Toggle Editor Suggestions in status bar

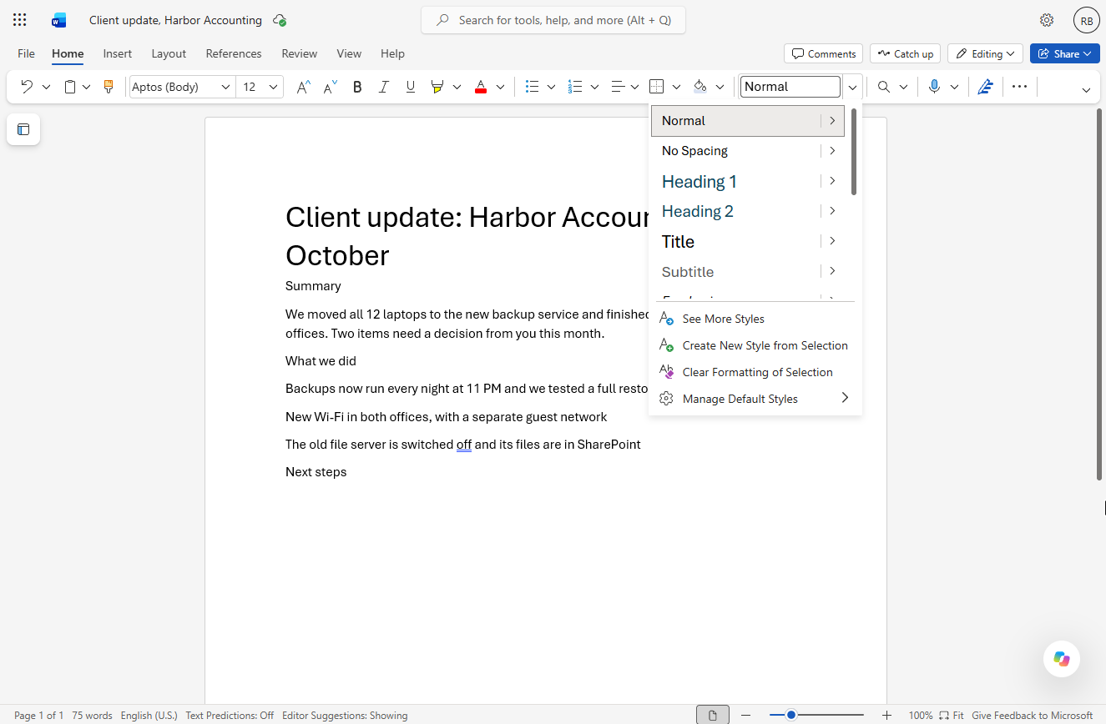pos(345,716)
